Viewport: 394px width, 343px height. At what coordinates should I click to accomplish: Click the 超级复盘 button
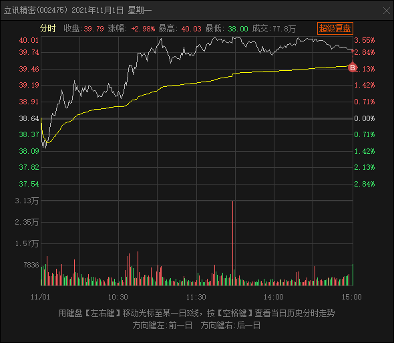[x=335, y=28]
